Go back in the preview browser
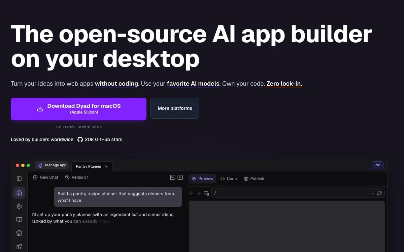Screen dimensions: 404x252 pos(192,193)
